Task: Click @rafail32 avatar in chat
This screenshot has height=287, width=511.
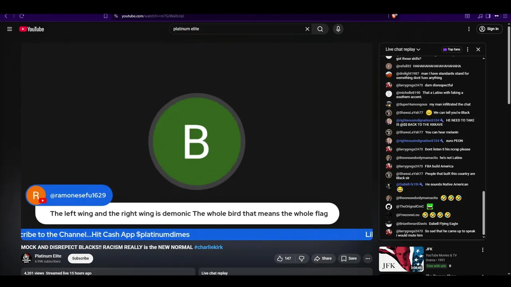Action: click(x=389, y=66)
